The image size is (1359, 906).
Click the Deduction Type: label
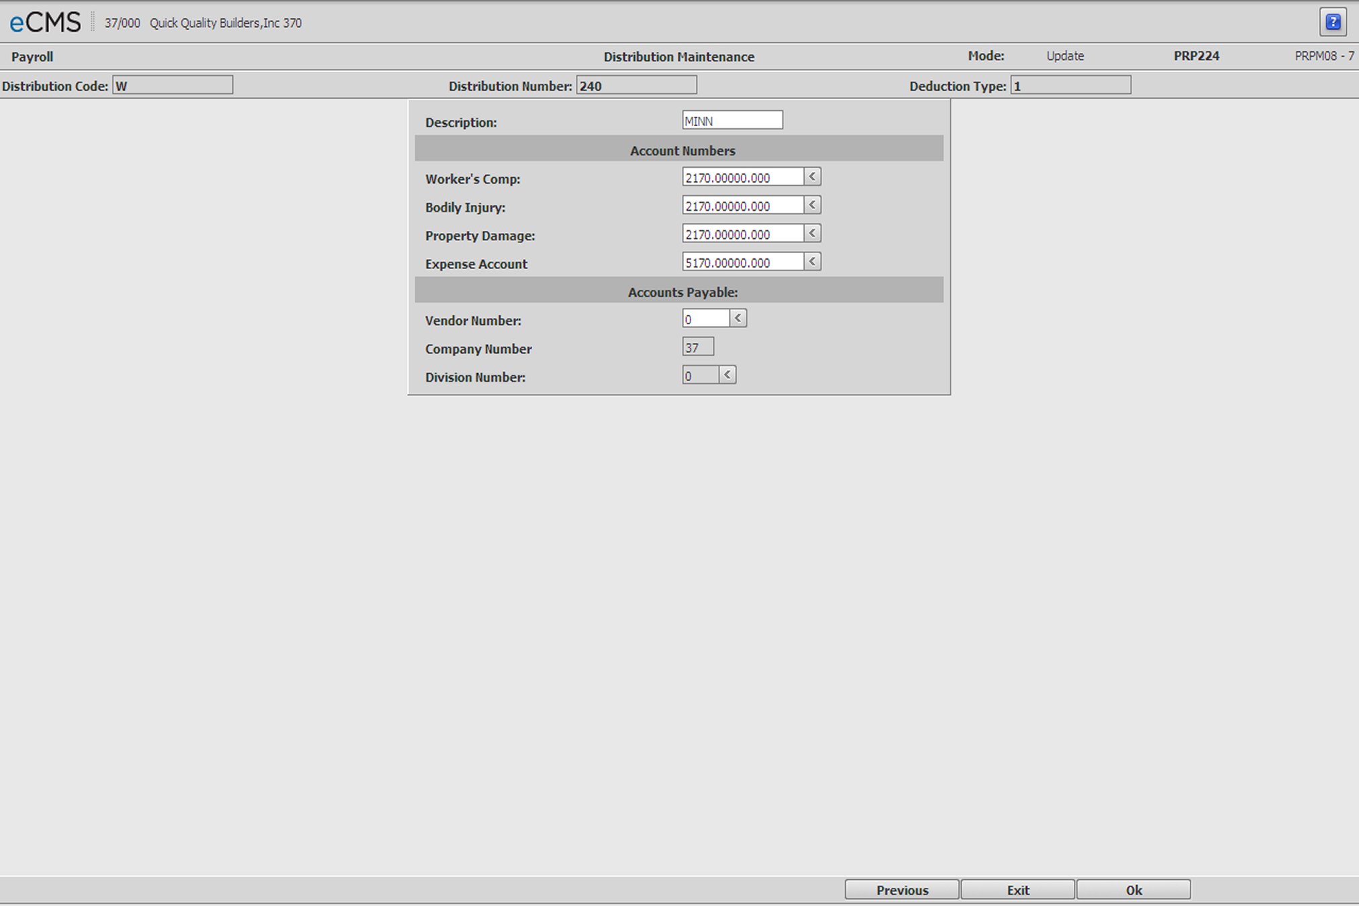pyautogui.click(x=958, y=86)
